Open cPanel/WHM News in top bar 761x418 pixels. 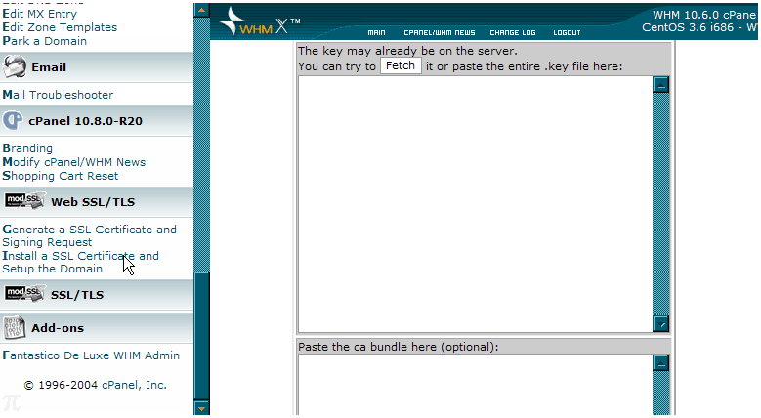pyautogui.click(x=440, y=32)
